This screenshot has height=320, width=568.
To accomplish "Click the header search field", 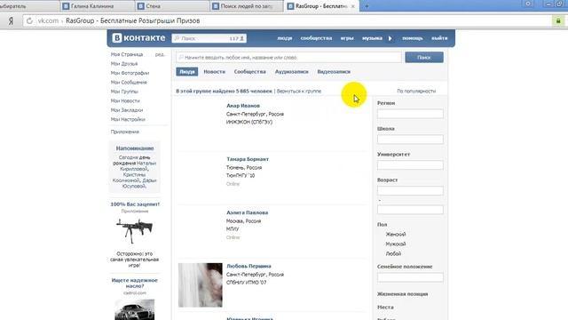I will pos(209,38).
